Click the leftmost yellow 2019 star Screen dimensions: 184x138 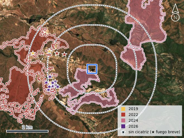point(33,53)
